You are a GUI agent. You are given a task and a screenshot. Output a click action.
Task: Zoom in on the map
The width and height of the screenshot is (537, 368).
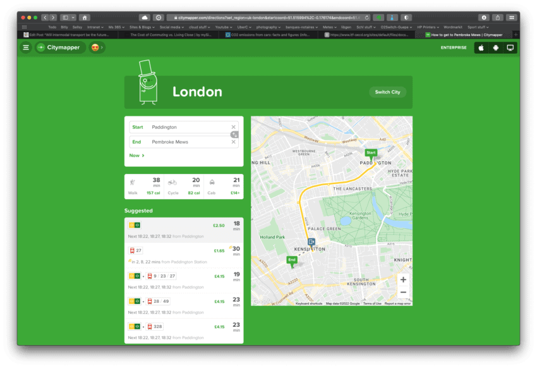coord(403,279)
